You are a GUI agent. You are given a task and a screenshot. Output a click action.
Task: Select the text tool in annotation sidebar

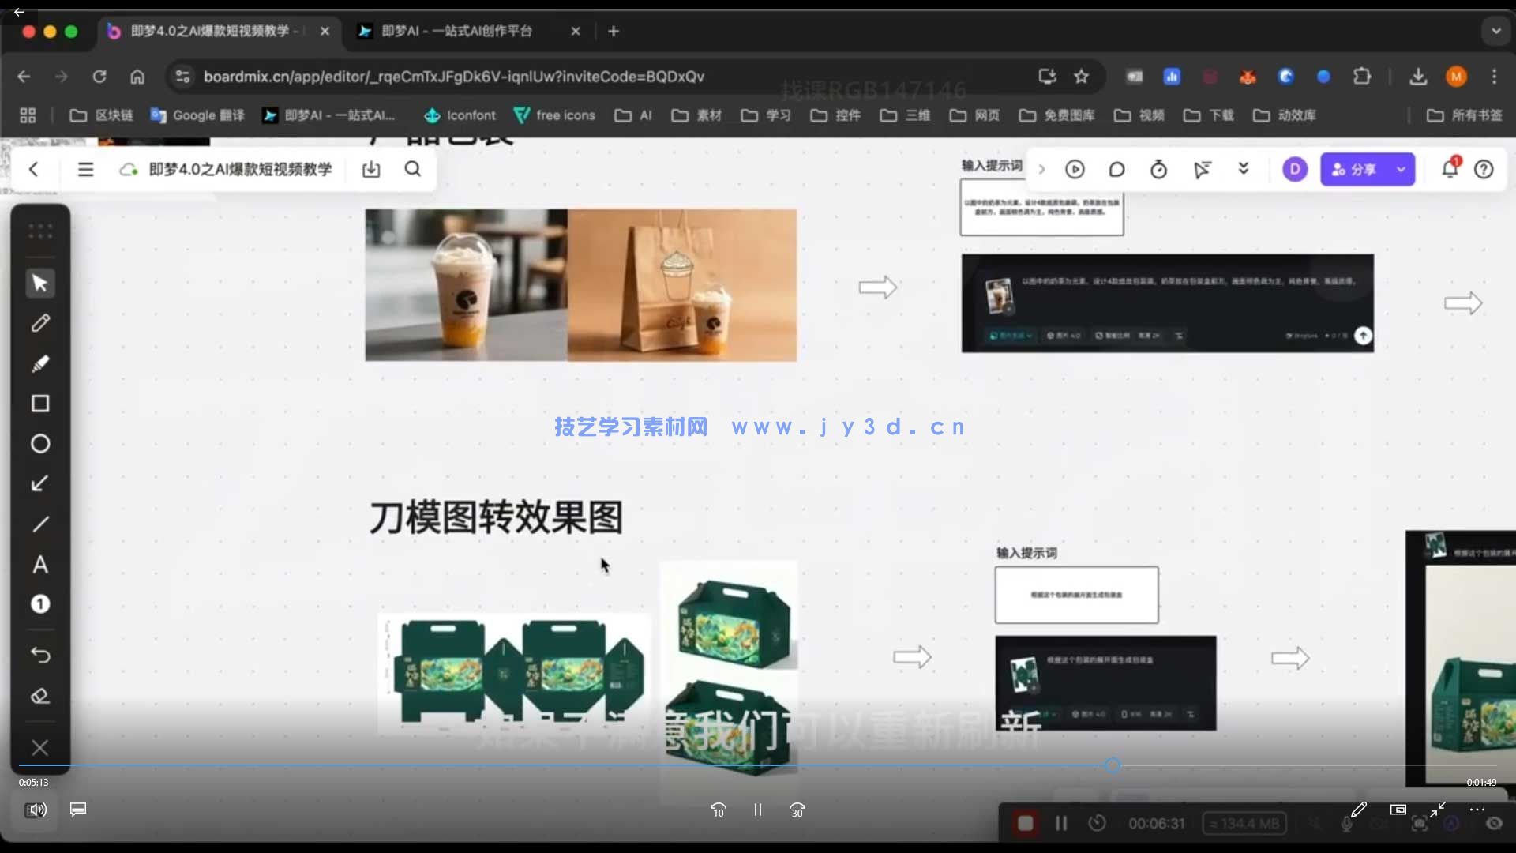40,565
